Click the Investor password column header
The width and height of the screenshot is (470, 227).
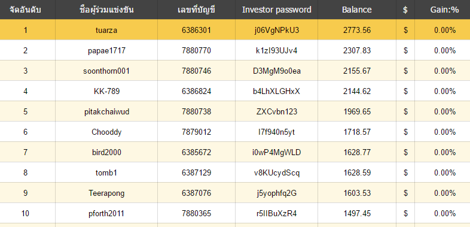tap(276, 10)
